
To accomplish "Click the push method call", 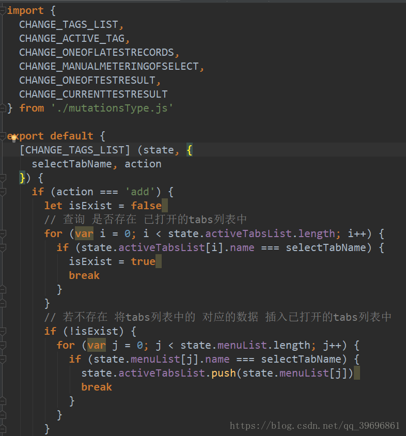I will pos(224,373).
